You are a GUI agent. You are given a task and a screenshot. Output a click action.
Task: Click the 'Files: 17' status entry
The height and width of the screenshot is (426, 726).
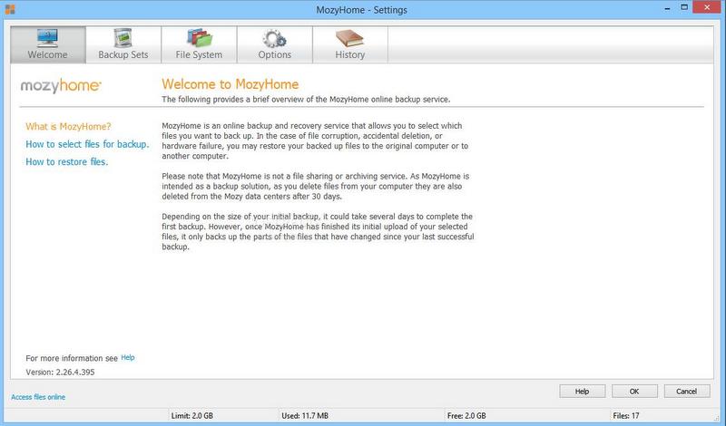click(x=626, y=416)
